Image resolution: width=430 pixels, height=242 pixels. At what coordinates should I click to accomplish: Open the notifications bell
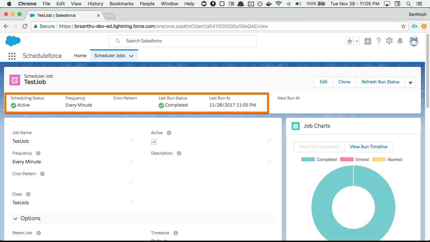coord(400,41)
